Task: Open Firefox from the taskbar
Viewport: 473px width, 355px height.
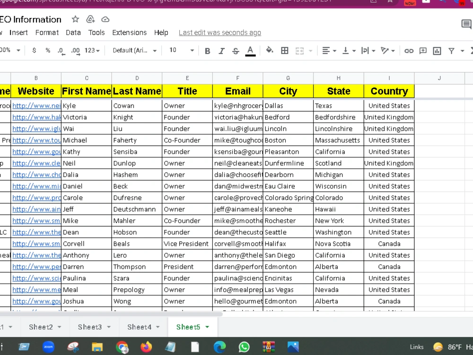Action: point(146,347)
